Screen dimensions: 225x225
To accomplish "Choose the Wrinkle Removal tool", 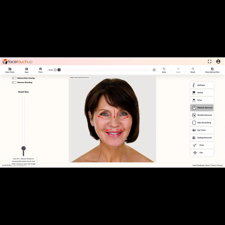I will point(202,115).
